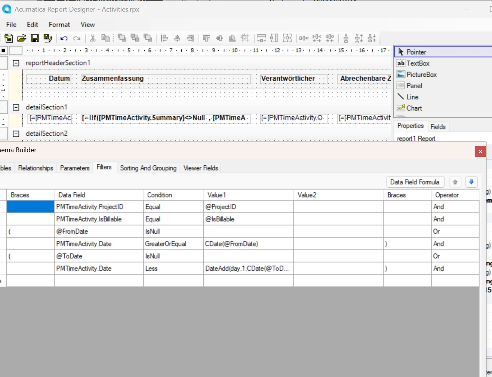
Task: Collapse reportHeaderSection1 section
Action: 16,63
